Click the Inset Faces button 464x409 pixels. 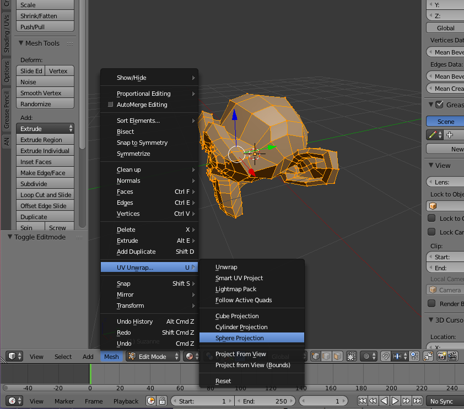coord(45,162)
